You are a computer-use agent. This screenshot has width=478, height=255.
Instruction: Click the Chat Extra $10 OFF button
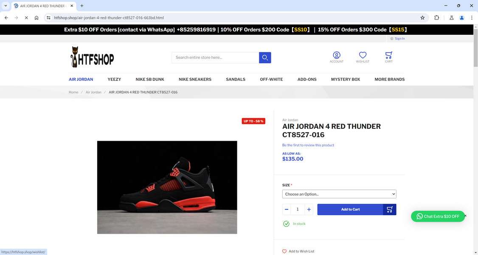[x=438, y=216]
